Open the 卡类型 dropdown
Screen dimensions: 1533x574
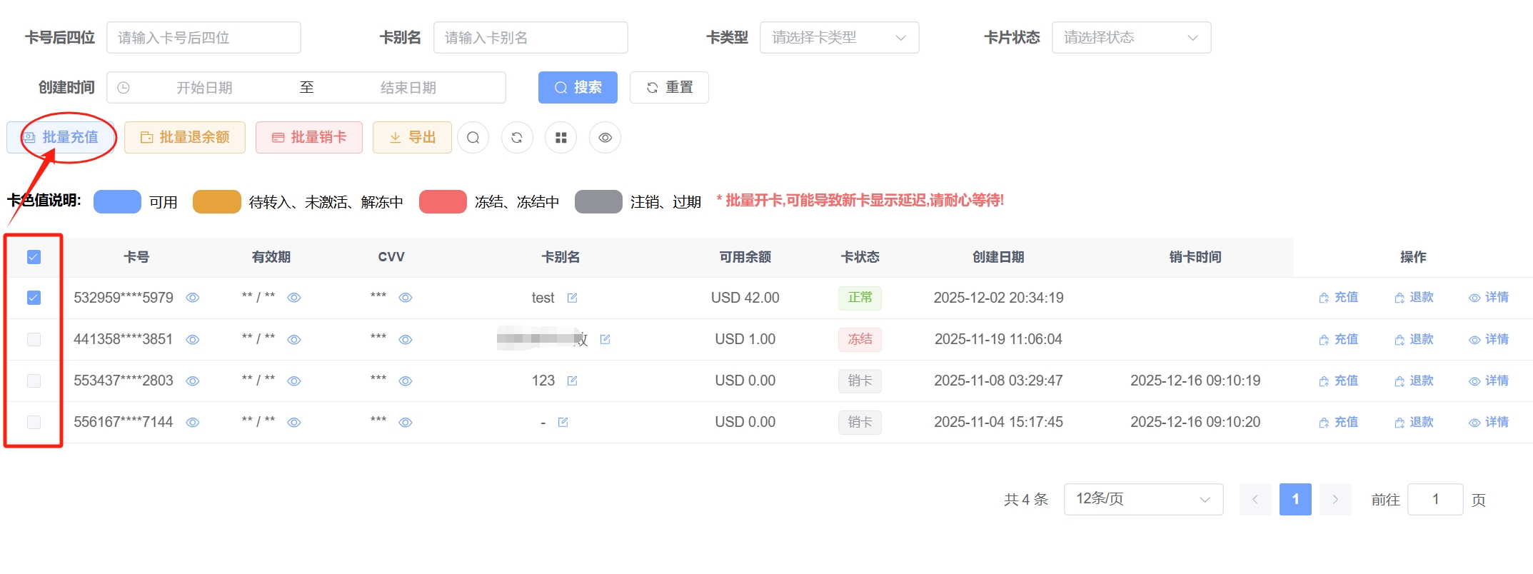[839, 38]
